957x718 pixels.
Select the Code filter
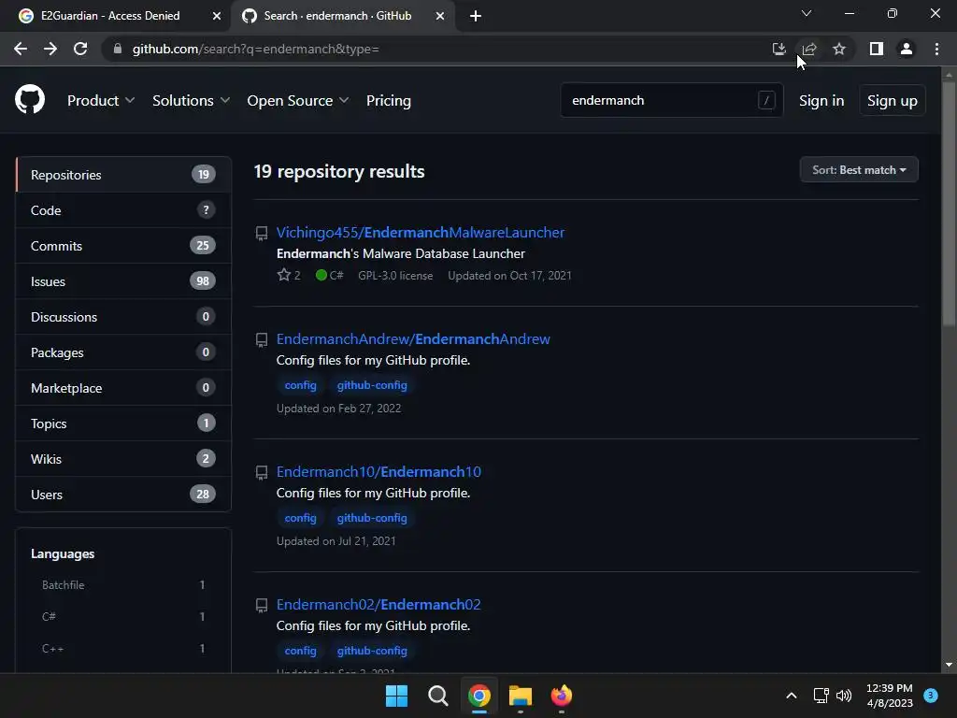pos(123,210)
